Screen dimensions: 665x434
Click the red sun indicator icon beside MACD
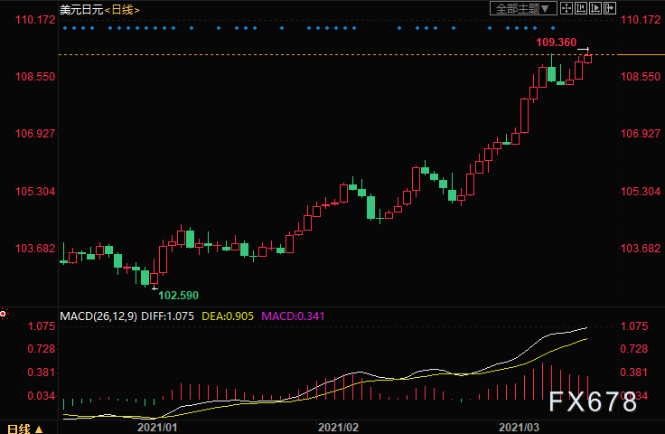4,314
